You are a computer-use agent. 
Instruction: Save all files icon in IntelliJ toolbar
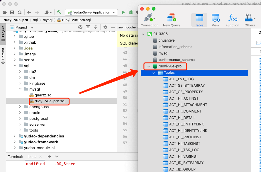point(12,12)
